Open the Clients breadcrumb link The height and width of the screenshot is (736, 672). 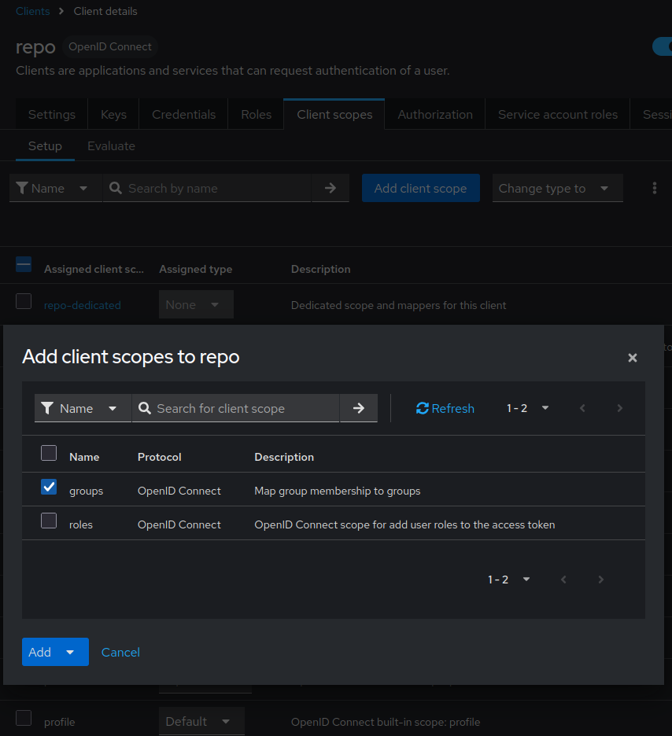(x=32, y=11)
